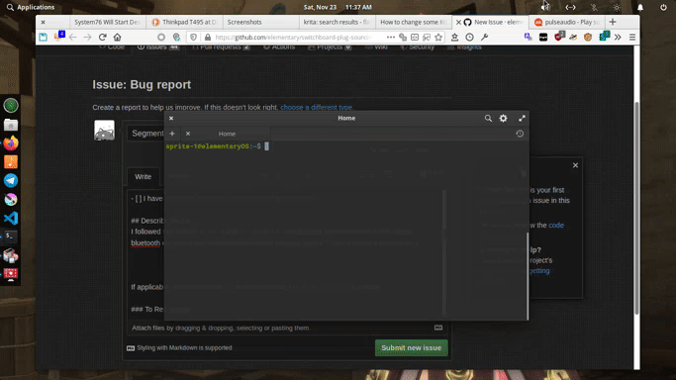
Task: Open page actions three-dot menu
Action: (x=391, y=37)
